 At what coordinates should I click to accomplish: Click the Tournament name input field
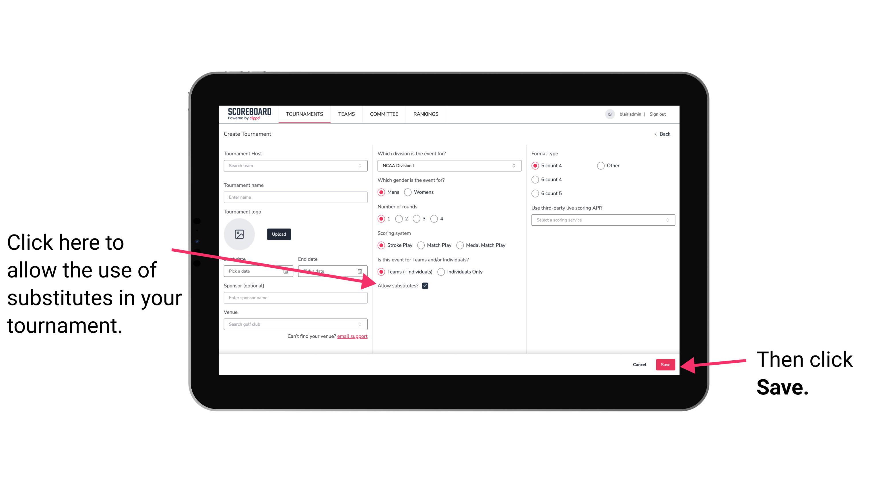click(296, 197)
